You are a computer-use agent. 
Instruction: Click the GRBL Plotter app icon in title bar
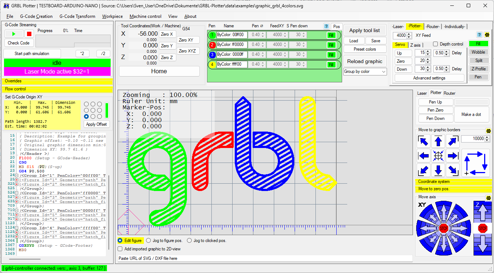[x=6, y=5]
